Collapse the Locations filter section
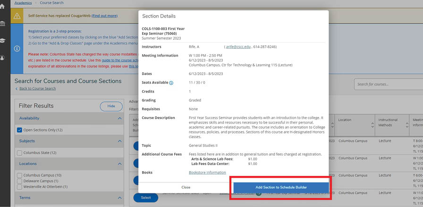 [x=119, y=164]
